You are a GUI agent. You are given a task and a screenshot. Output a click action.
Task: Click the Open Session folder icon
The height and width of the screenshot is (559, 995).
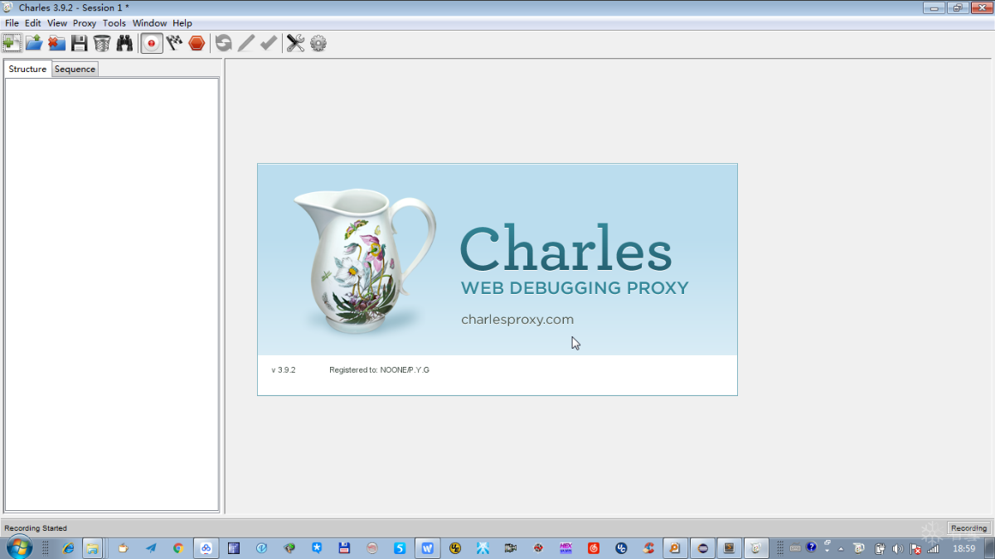click(34, 43)
